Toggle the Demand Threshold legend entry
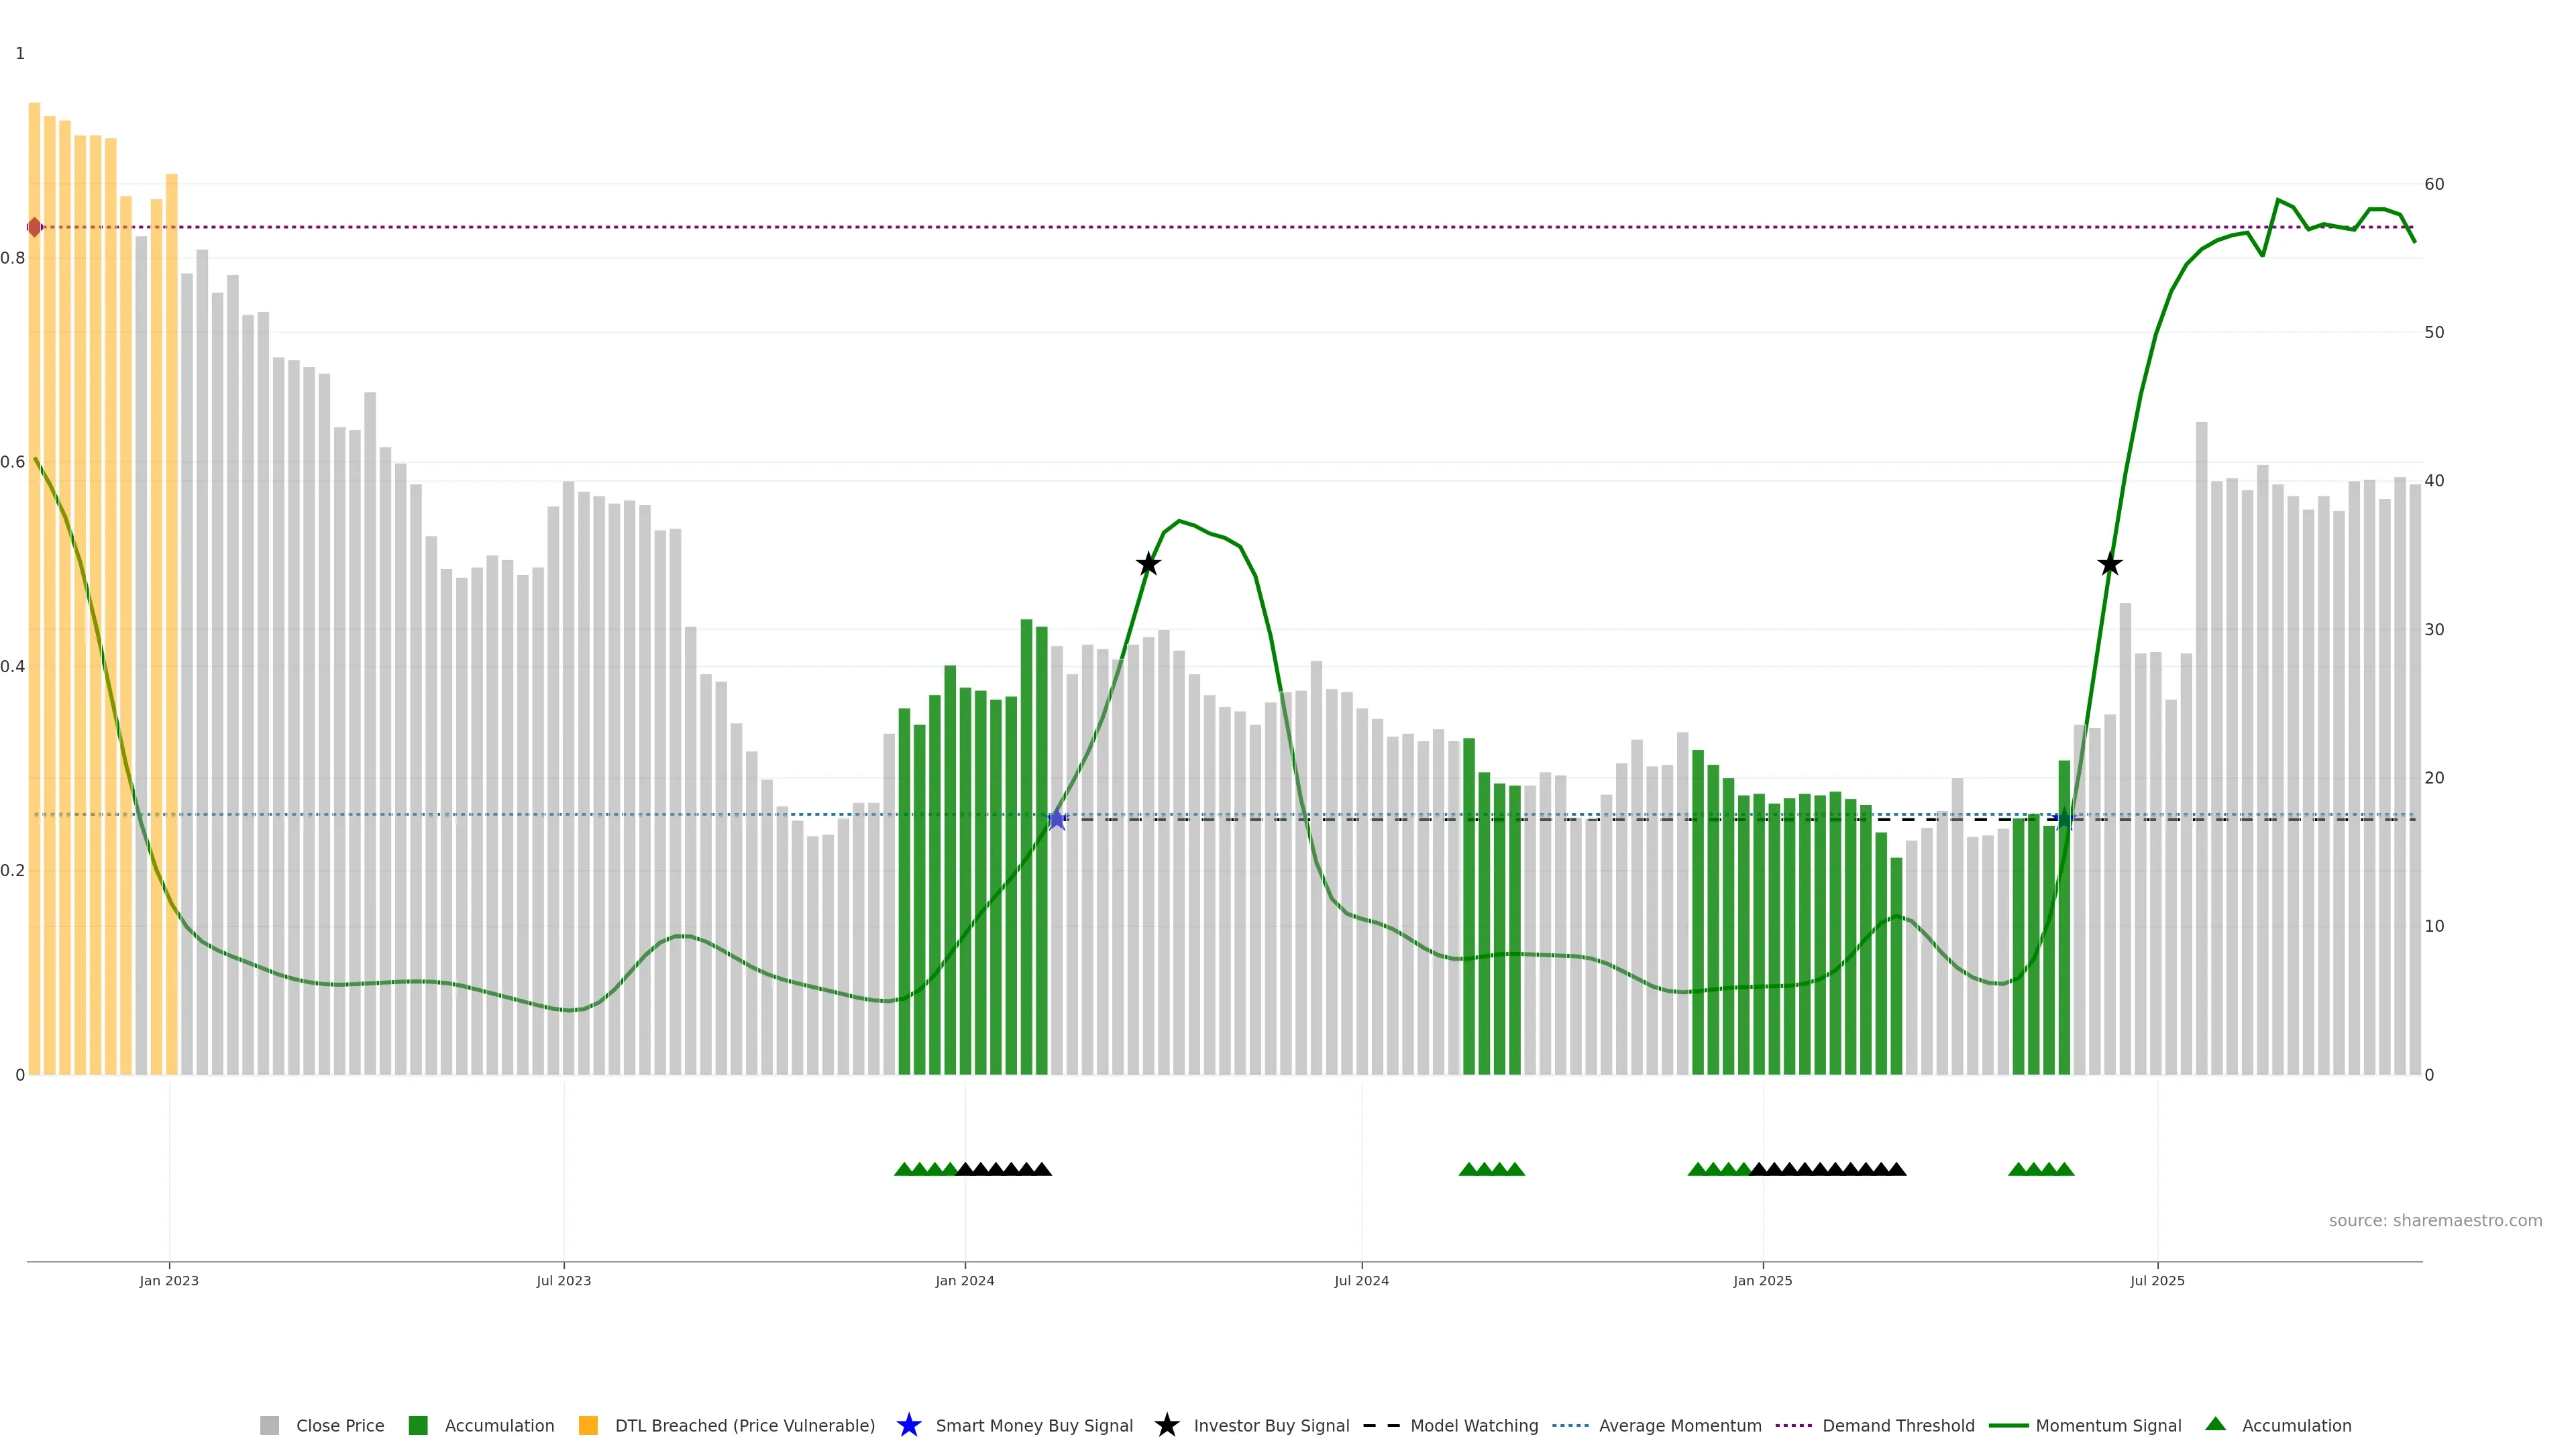This screenshot has height=1449, width=2576. [x=1898, y=1425]
